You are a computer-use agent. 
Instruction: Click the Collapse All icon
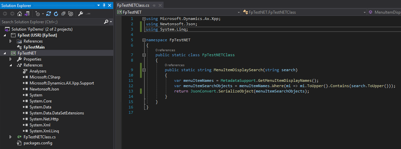coord(63,14)
